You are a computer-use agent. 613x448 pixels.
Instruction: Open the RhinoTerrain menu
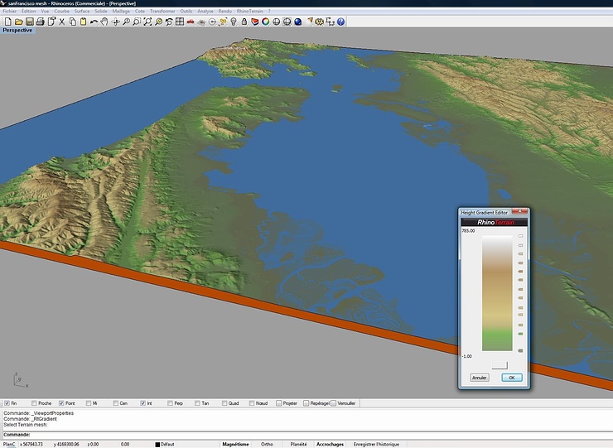coord(252,11)
